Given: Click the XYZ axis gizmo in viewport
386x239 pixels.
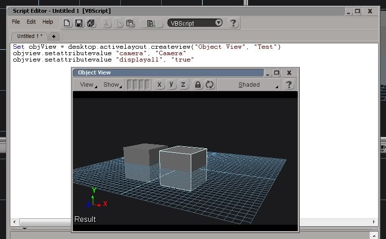Looking at the screenshot, I should coord(97,199).
